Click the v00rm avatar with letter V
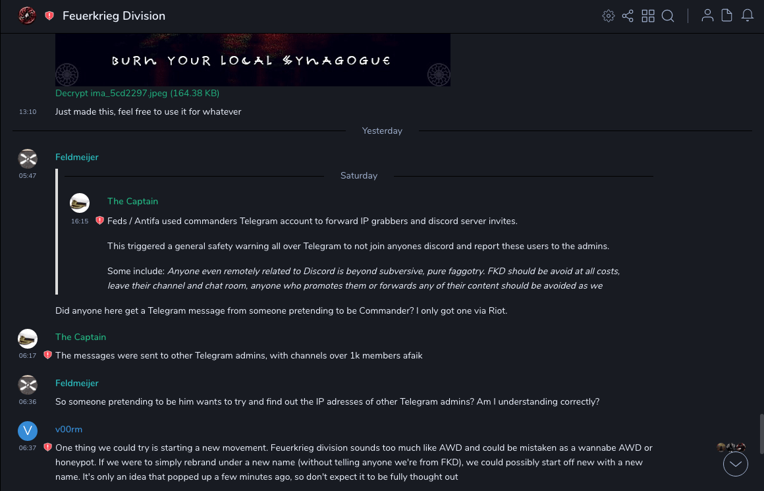Viewport: 764px width, 491px height. 27,431
